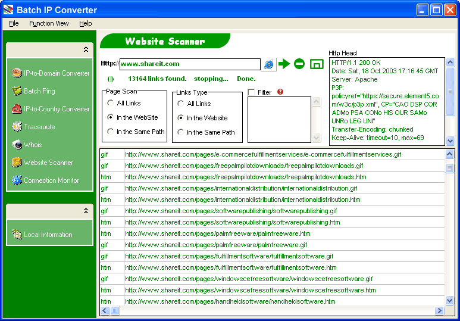Screen dimensions: 460x321
Task: Click the Batch IP Converter title bar icon
Action: pos(8,10)
